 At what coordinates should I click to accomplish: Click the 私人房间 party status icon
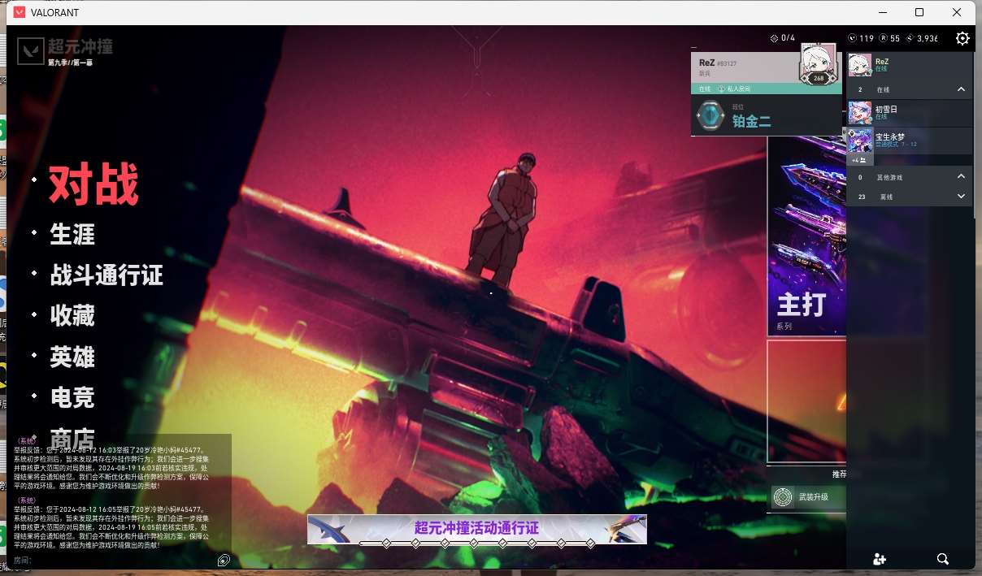(721, 89)
